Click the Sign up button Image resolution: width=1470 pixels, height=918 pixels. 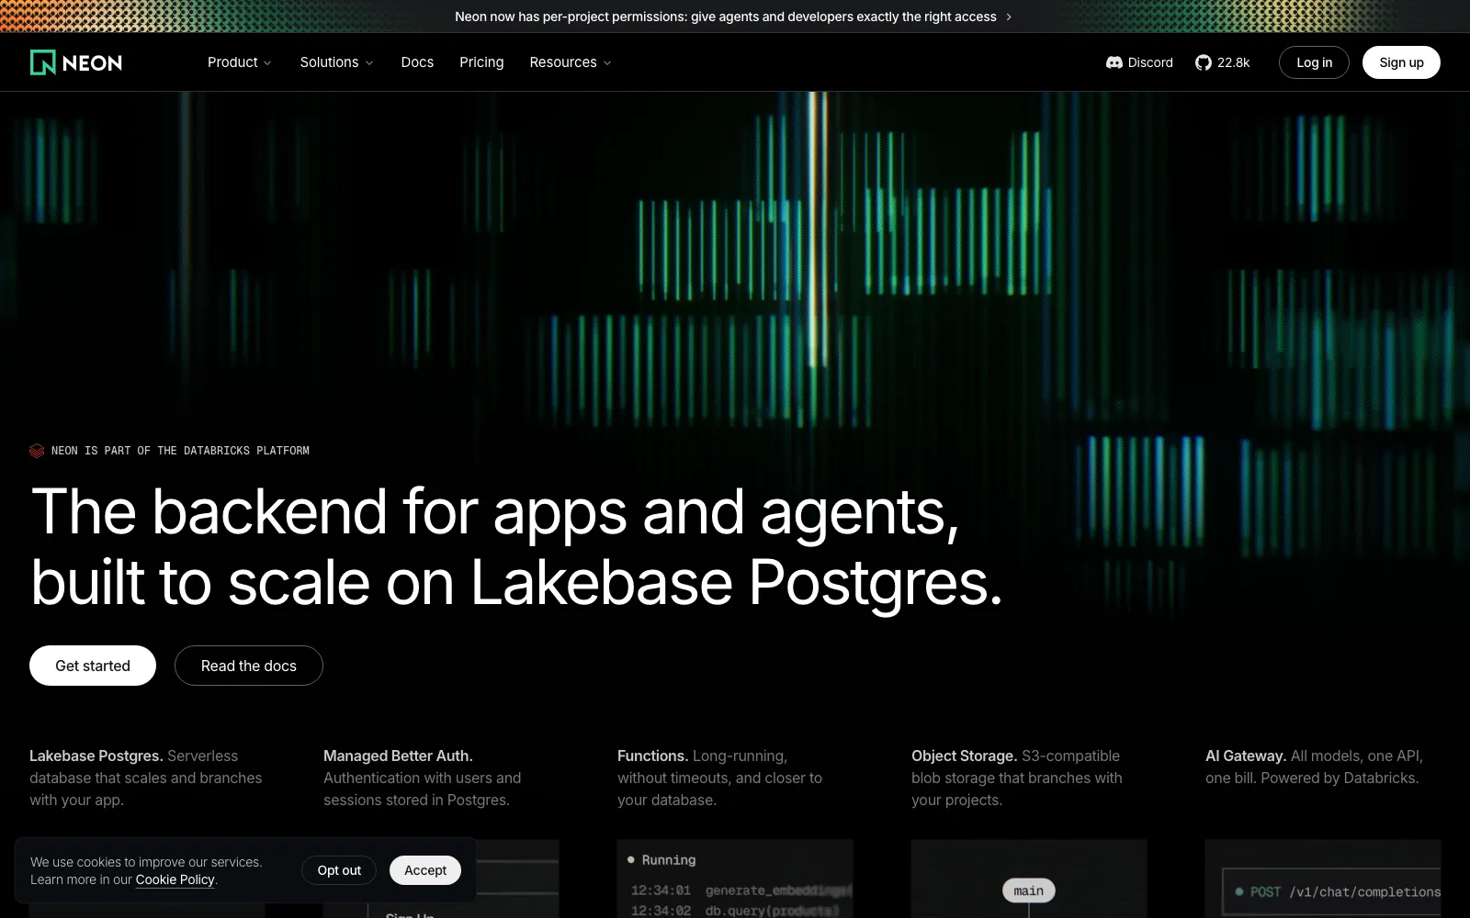coord(1401,62)
